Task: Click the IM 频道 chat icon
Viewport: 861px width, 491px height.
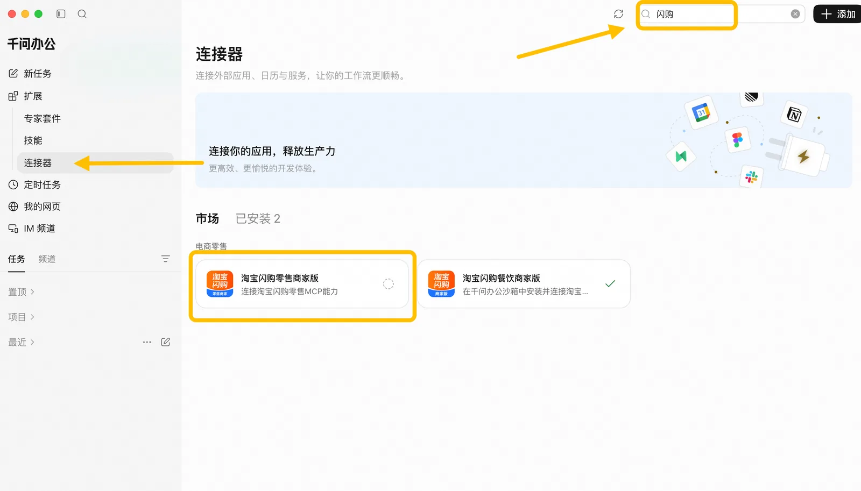Action: coord(13,229)
